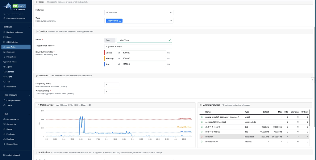Click the Release Notes document icon
This screenshot has height=160, width=316.
4,144
